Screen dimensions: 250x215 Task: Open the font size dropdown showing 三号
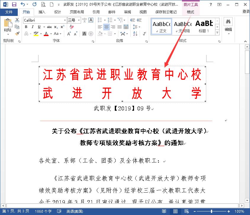point(78,20)
